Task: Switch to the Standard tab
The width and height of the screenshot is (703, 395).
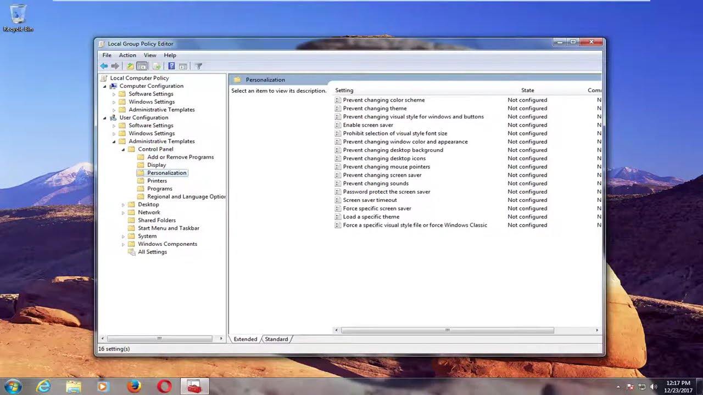Action: point(276,339)
